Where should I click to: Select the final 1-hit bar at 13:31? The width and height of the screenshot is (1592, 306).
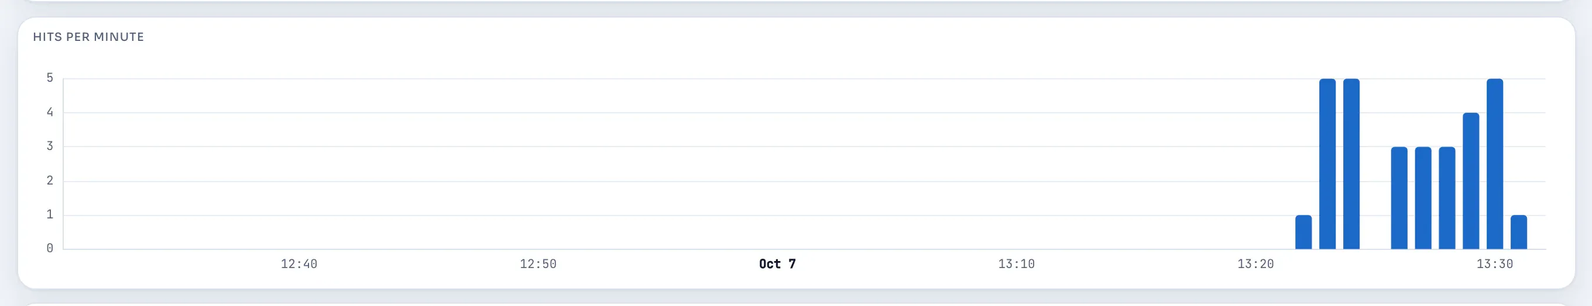point(1519,232)
